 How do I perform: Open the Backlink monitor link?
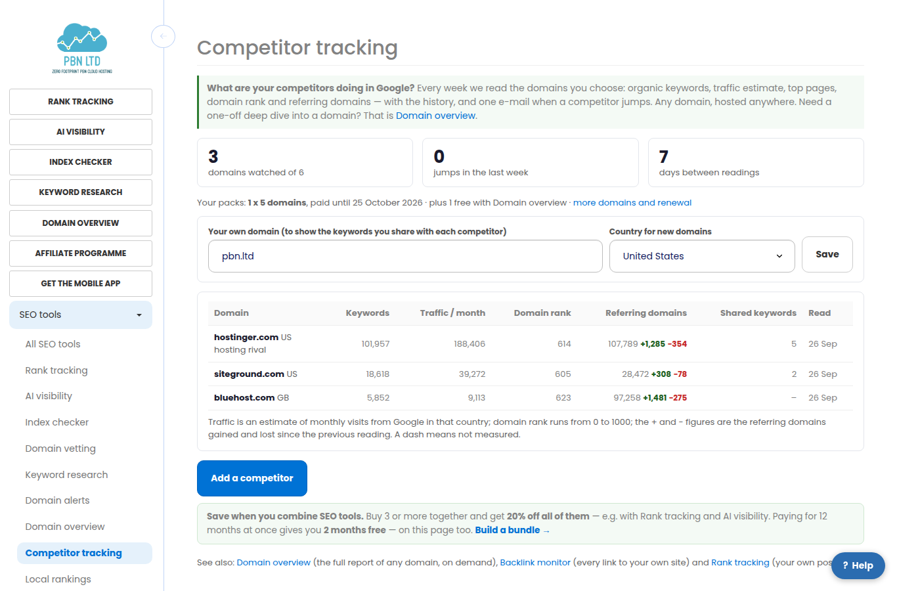pos(535,563)
